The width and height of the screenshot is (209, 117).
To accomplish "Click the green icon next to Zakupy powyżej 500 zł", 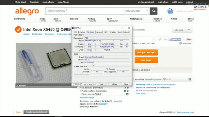I will click(127, 94).
